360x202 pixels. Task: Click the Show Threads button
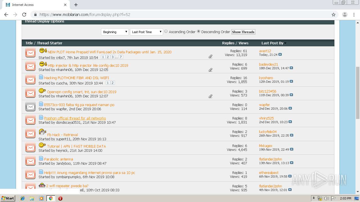(x=243, y=32)
